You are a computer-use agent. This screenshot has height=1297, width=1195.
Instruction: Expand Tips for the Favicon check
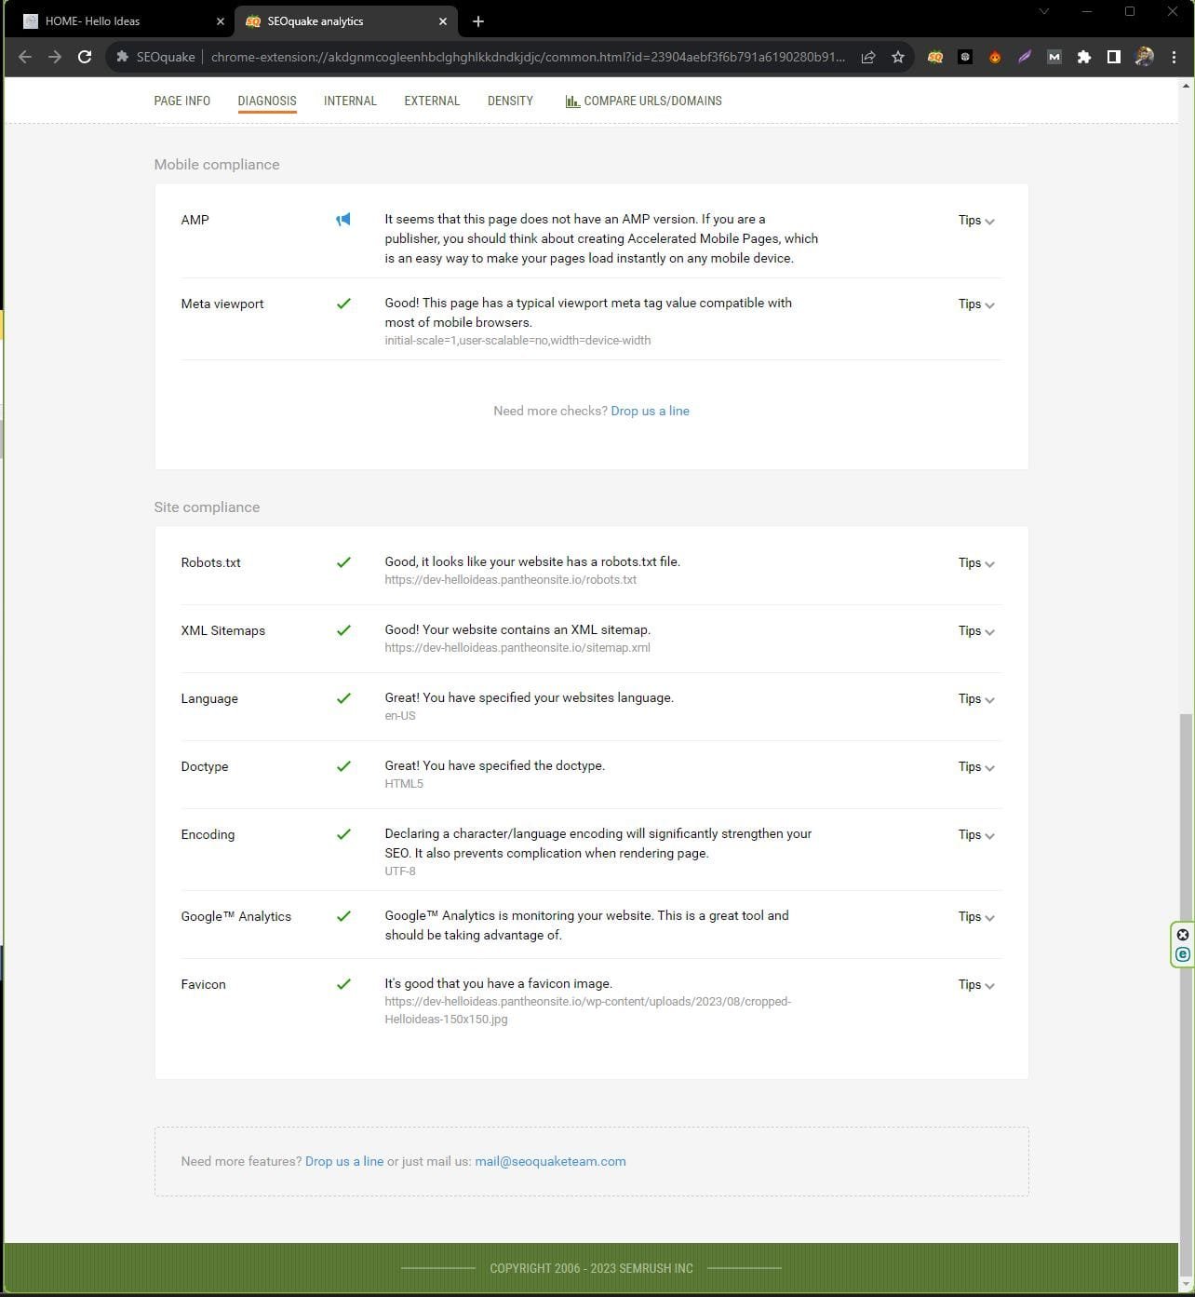click(x=975, y=984)
